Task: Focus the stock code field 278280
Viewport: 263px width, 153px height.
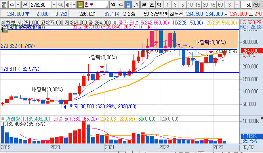Action: click(40, 5)
